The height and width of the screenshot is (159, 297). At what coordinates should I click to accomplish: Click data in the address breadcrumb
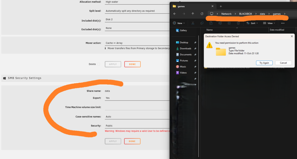[x=262, y=14]
